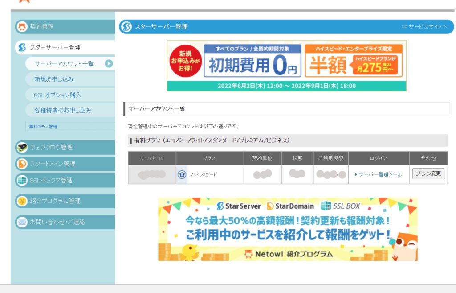Click the arrow next to サーバーアカウント一覧
456x293 pixels.
tap(109, 64)
